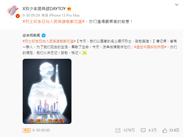This screenshot has height=137, width=183.
Task: View the 1276万 repost count
Action: [x=129, y=130]
